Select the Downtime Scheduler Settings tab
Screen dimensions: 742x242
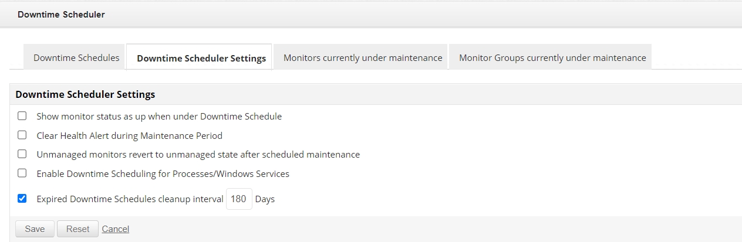201,58
